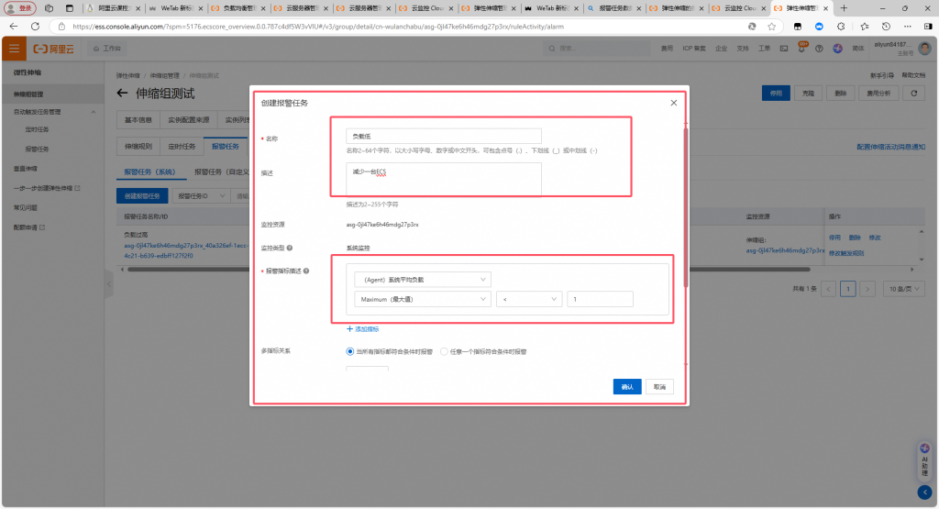Viewport: 939px width, 509px height.
Task: Close the 创建报警任务 dialog with the X
Action: pos(674,103)
